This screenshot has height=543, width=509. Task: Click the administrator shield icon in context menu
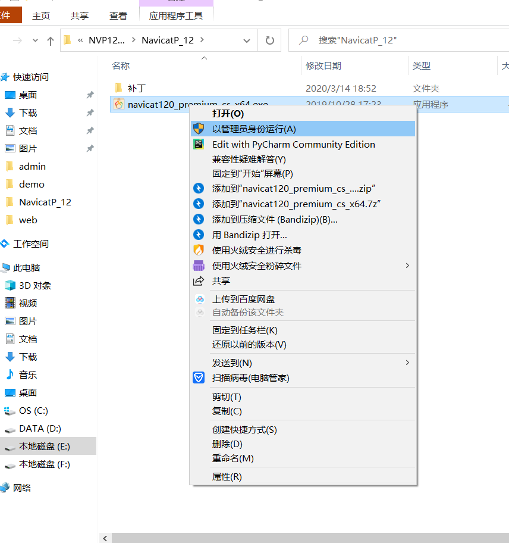[199, 129]
